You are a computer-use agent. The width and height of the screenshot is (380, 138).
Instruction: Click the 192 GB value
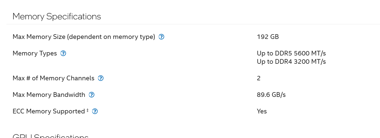(x=268, y=37)
